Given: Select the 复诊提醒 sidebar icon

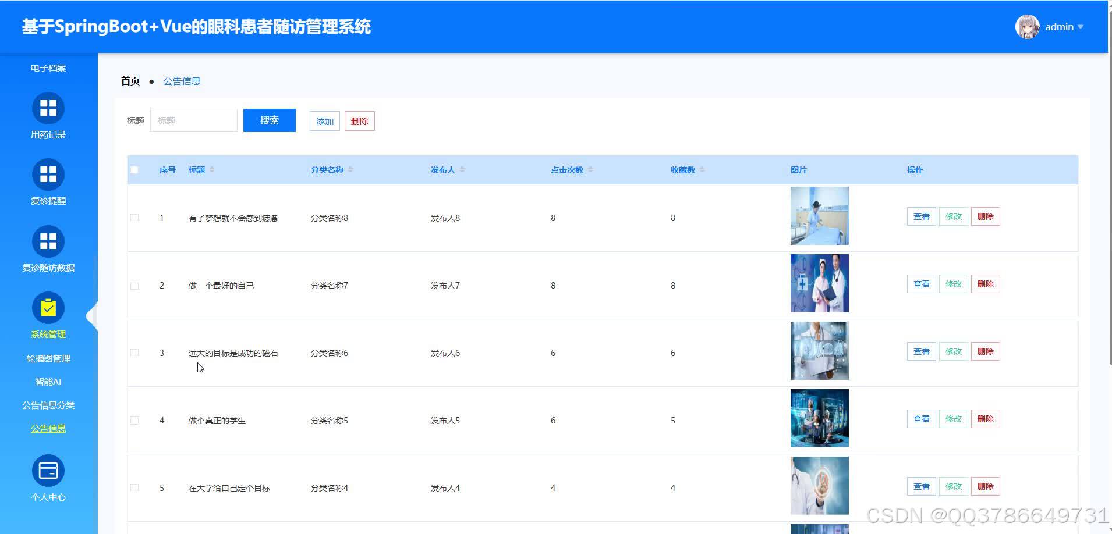Looking at the screenshot, I should [48, 175].
